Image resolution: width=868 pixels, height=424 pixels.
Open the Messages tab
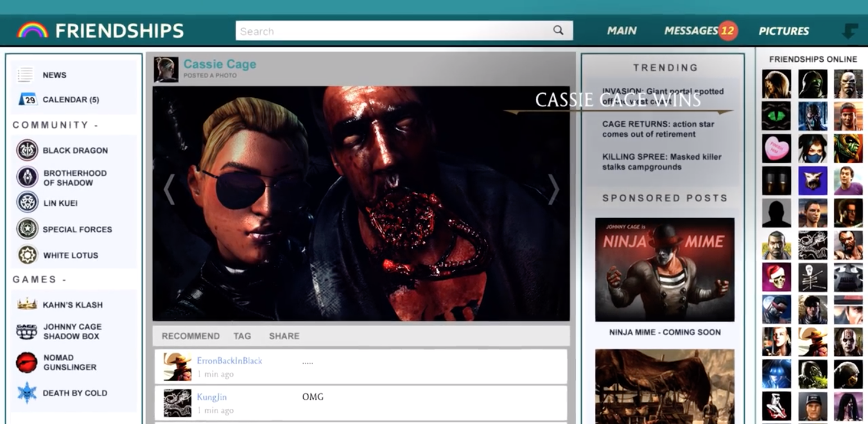pos(691,31)
